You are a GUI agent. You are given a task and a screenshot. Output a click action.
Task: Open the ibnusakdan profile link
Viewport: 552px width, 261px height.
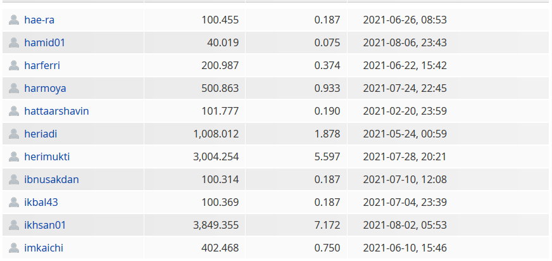[x=51, y=180]
